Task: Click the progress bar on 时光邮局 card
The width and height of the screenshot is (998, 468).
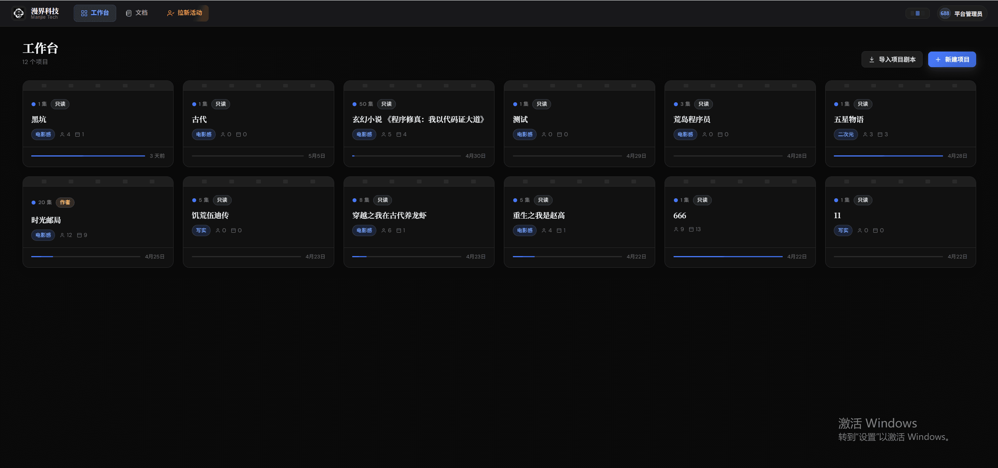Action: point(85,257)
